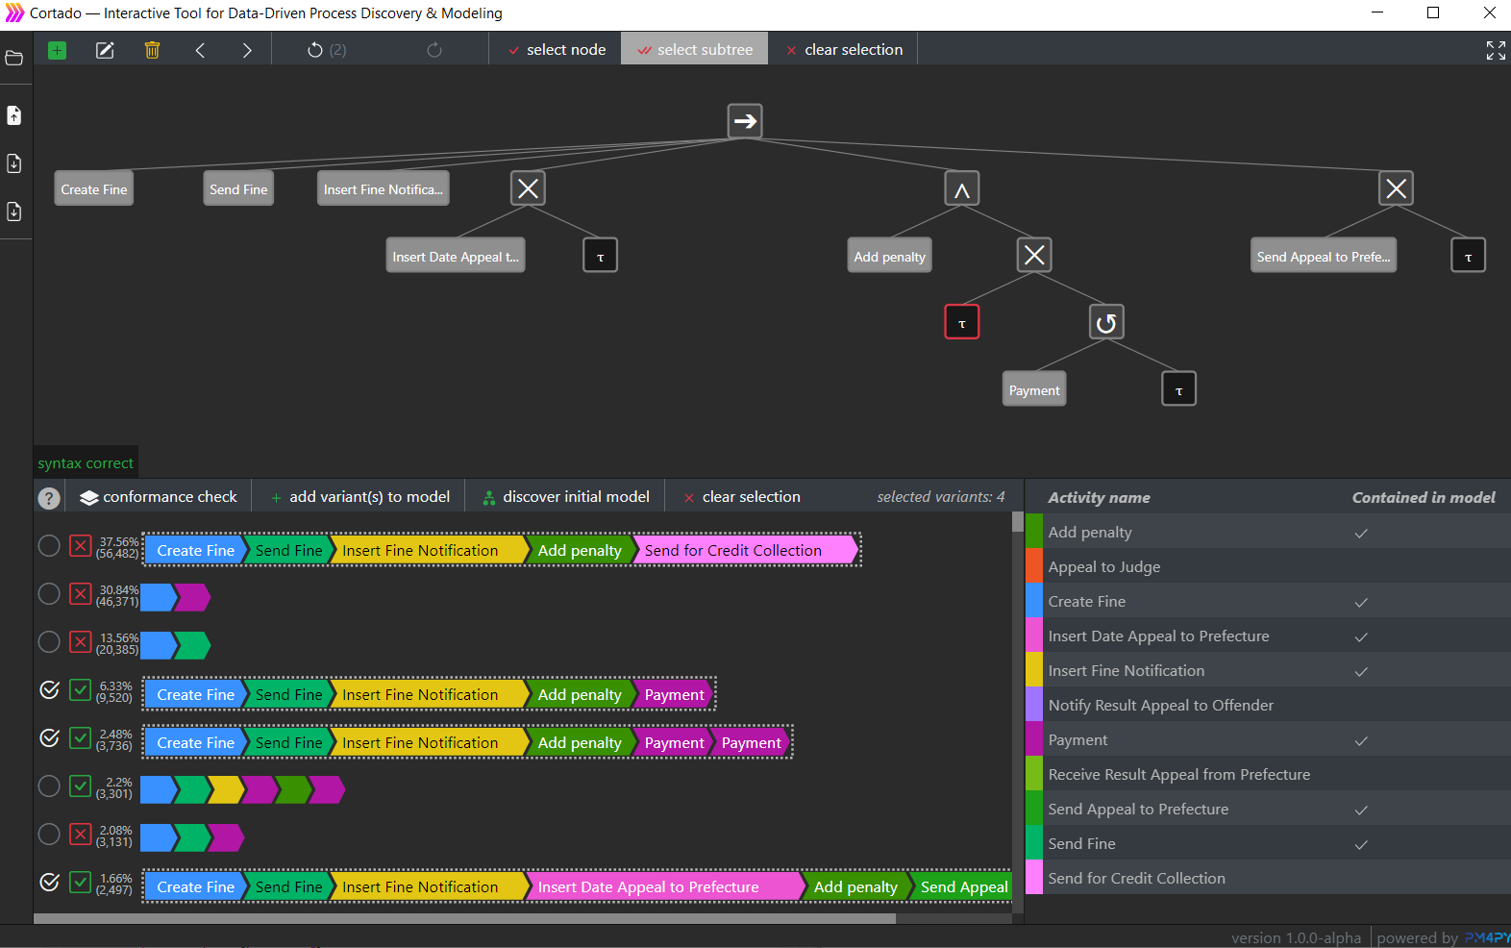Select the 2.2% variant radio button
Screen dimensions: 1511x948
pos(49,786)
